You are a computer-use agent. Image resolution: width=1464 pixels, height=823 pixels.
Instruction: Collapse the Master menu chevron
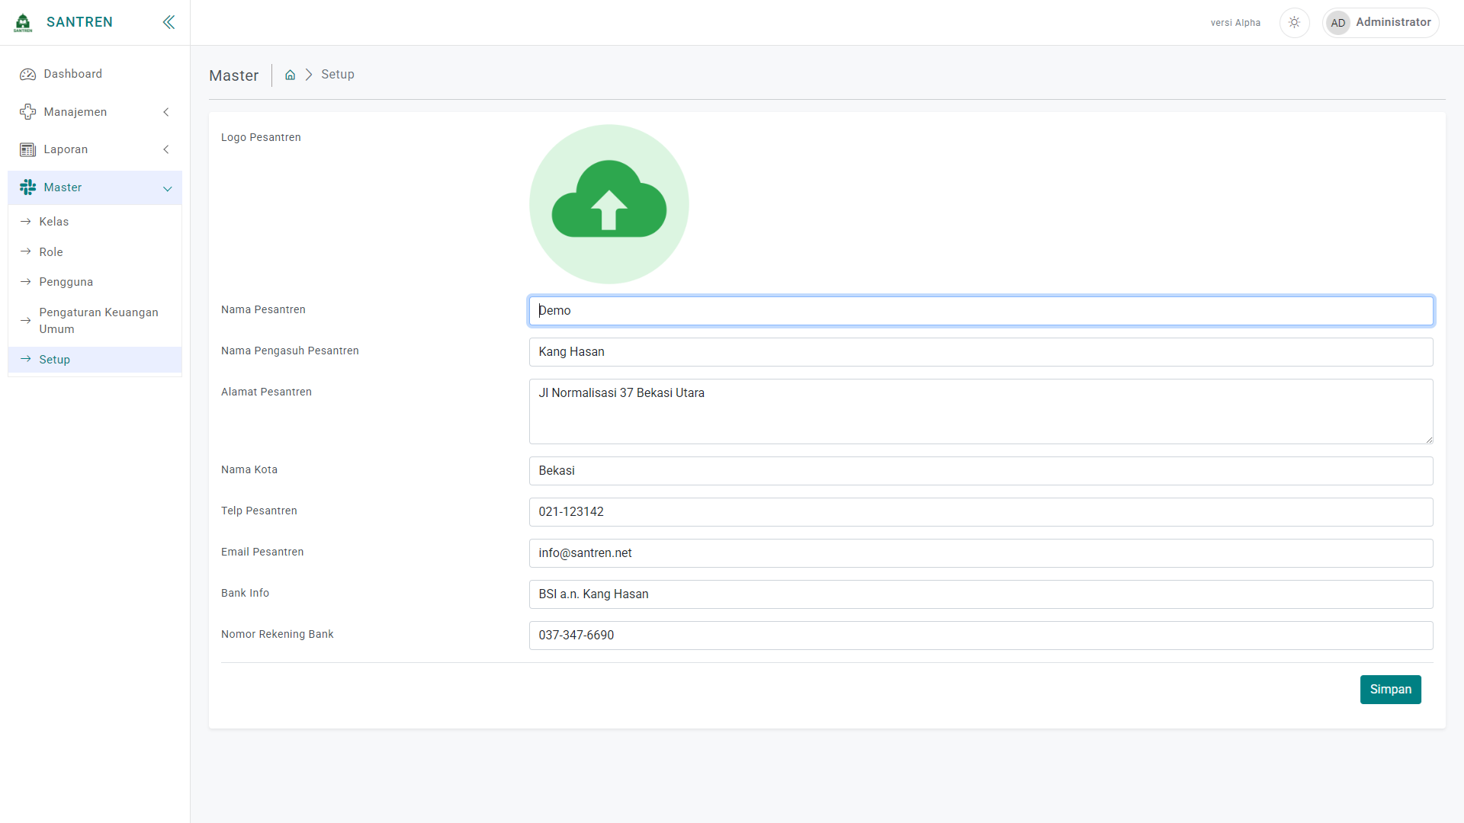(168, 188)
